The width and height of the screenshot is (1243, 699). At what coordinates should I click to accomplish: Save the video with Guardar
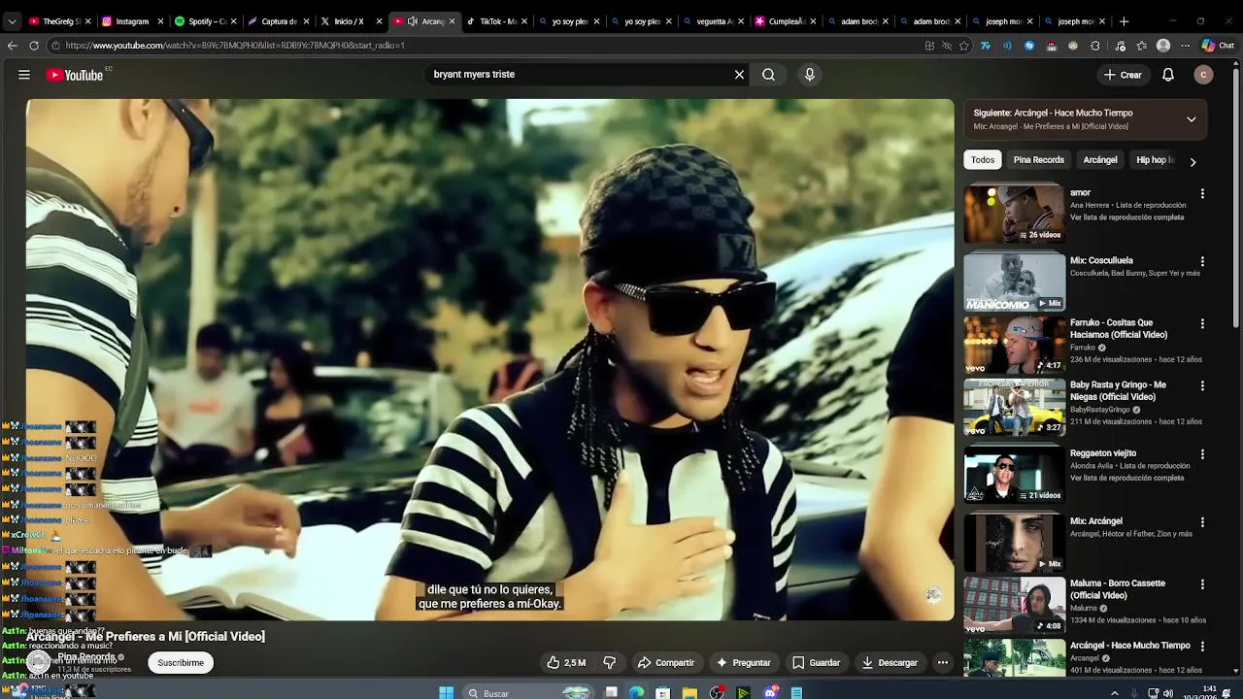816,663
